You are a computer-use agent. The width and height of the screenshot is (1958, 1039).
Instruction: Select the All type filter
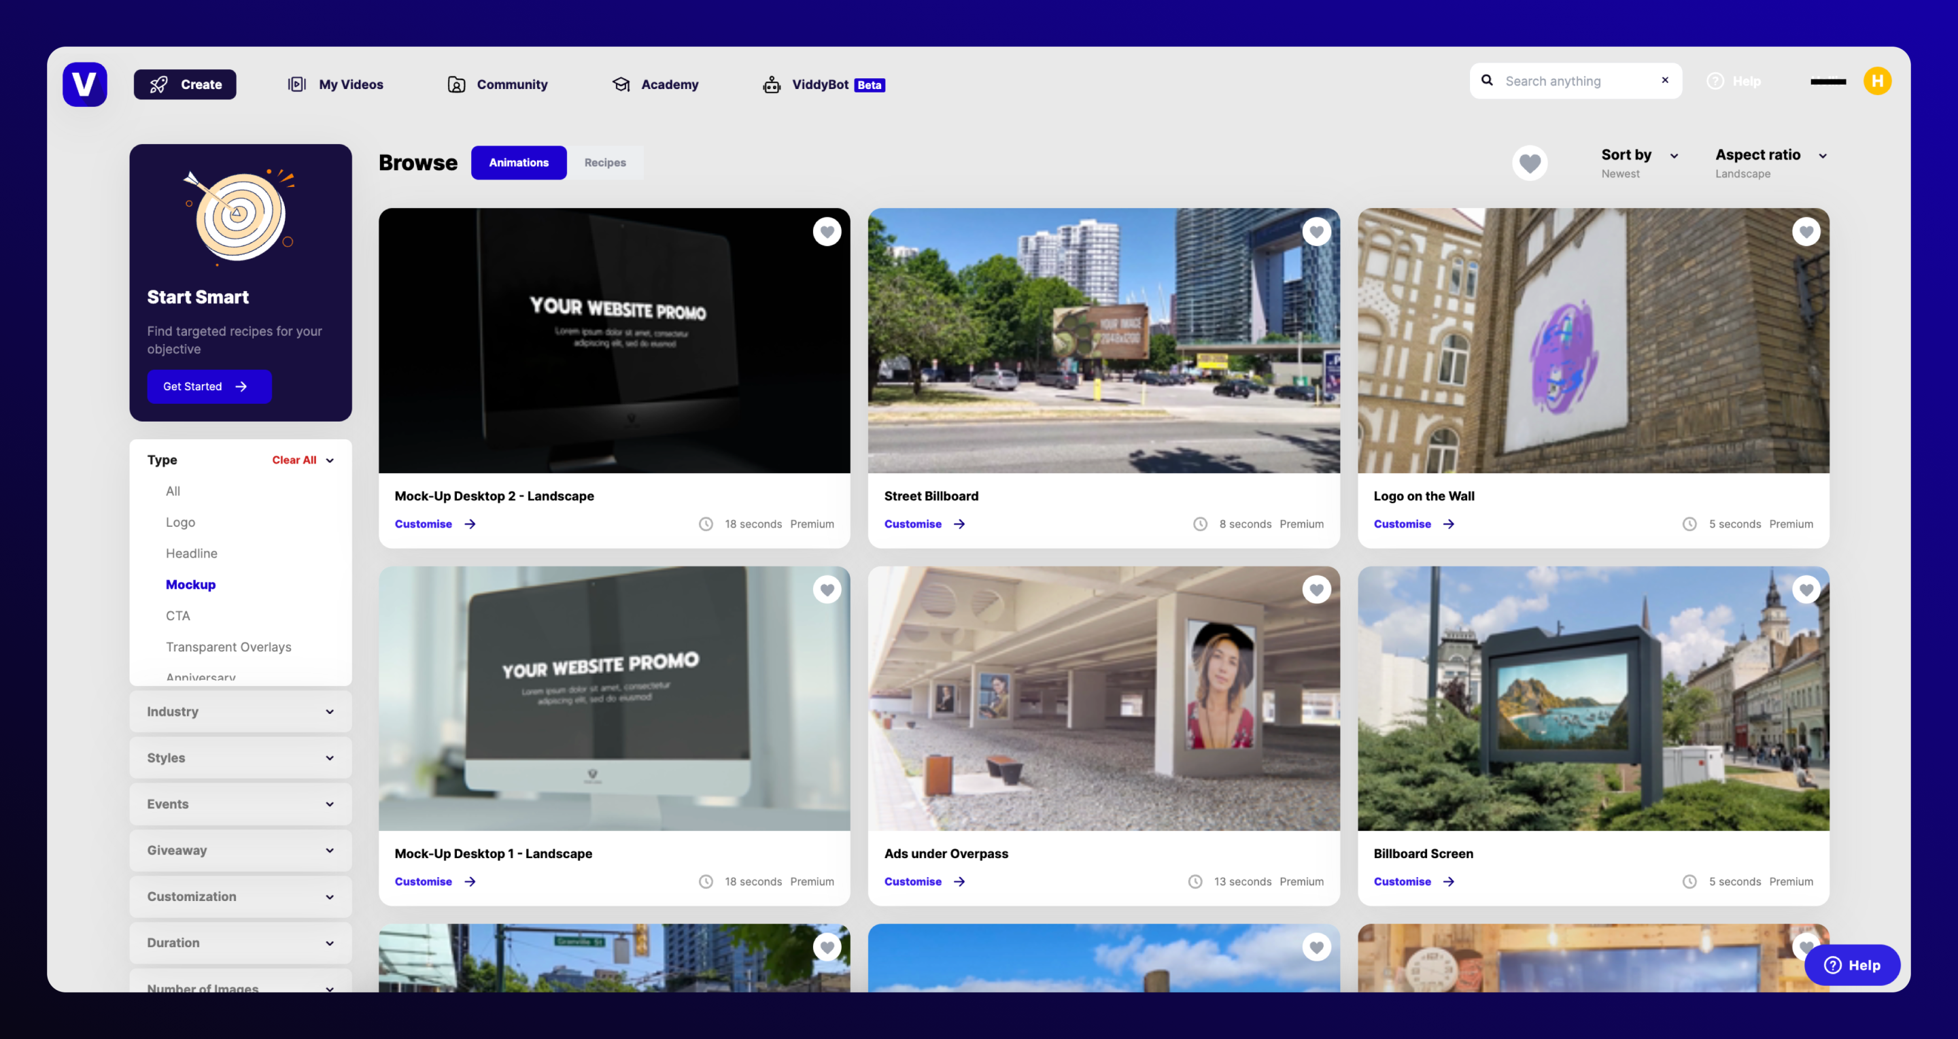click(x=173, y=492)
